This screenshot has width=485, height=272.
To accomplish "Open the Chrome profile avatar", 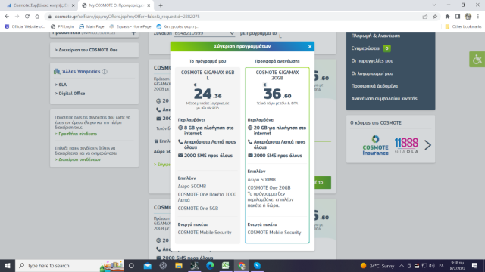I will tap(468, 17).
